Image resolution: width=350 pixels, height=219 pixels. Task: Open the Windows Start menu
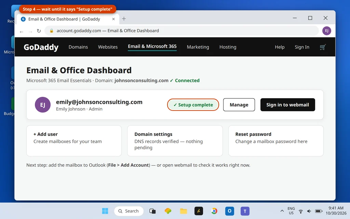[x=105, y=211]
